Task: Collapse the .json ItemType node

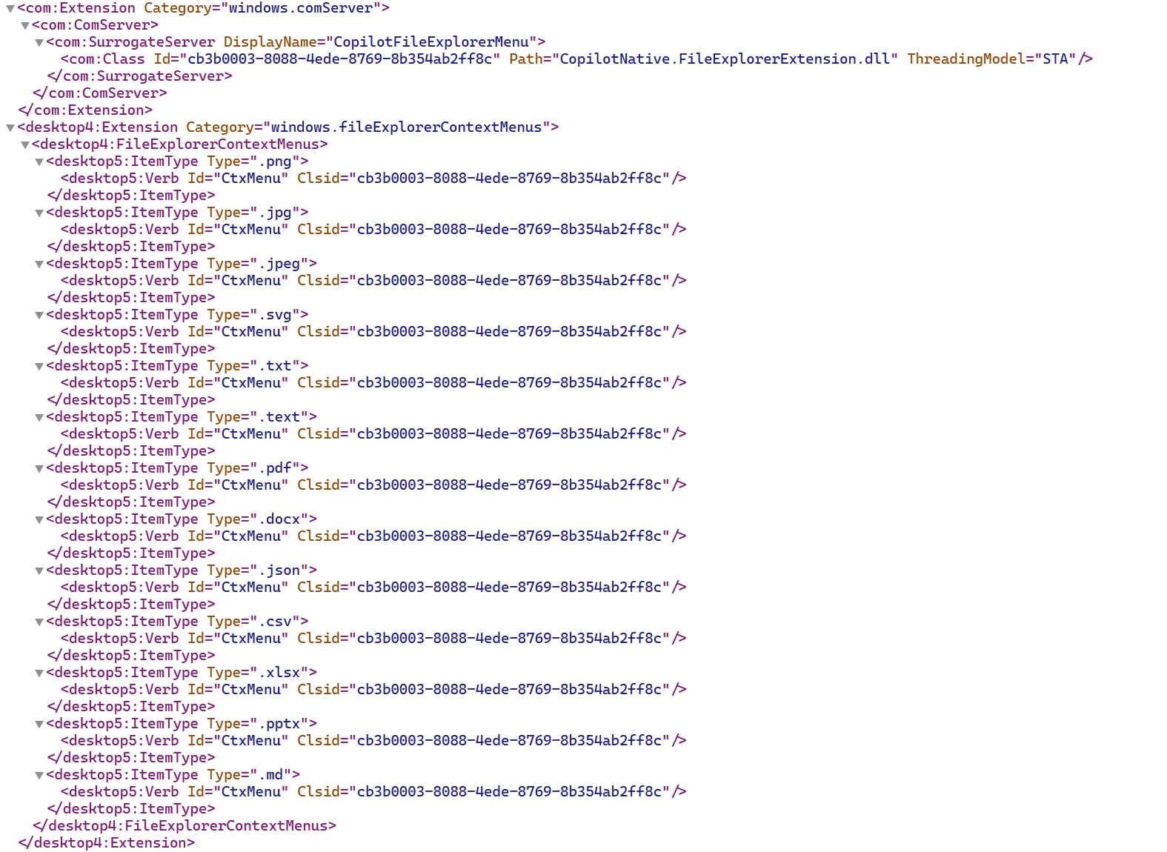Action: click(39, 571)
